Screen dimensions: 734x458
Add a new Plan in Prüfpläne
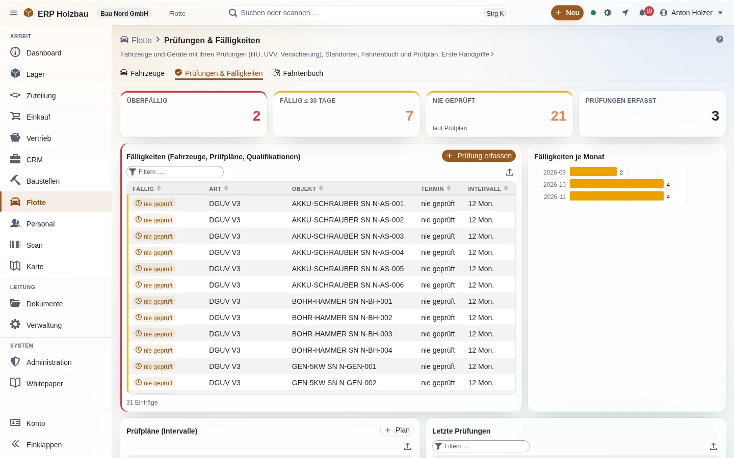tap(397, 430)
